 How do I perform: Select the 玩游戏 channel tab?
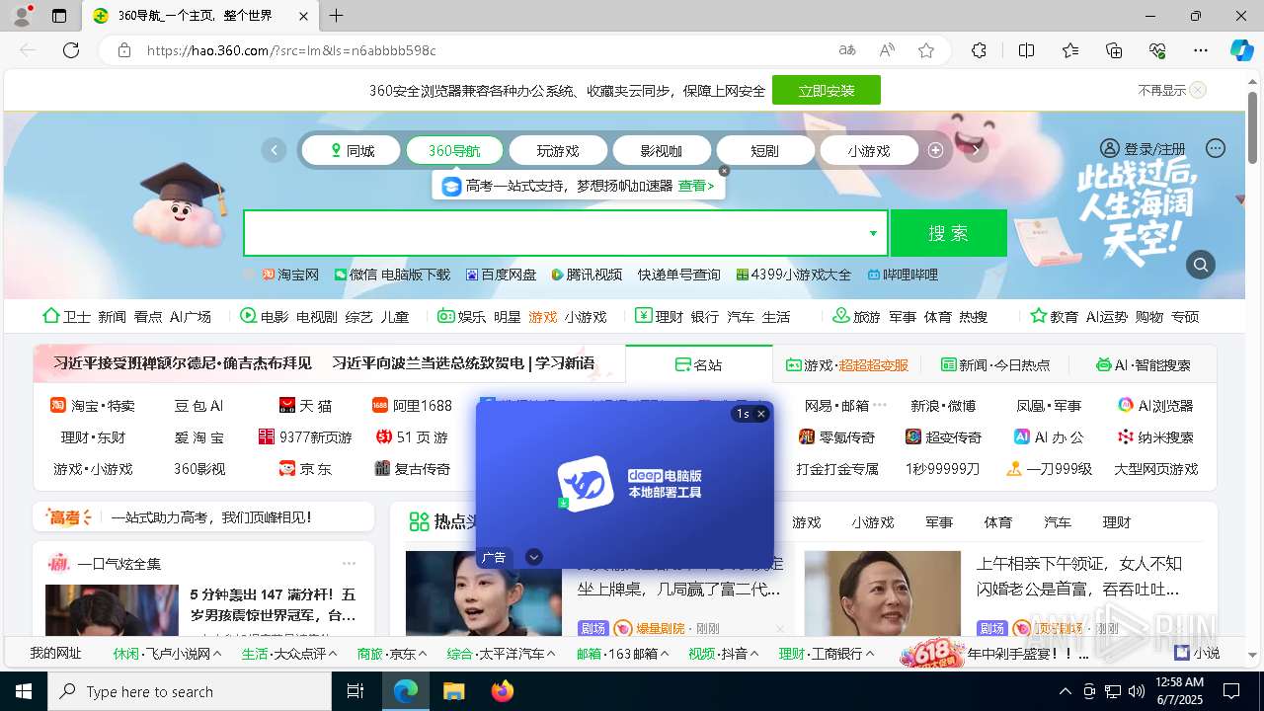coord(558,150)
